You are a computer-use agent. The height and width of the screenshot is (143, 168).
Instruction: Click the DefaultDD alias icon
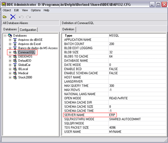[15, 61]
